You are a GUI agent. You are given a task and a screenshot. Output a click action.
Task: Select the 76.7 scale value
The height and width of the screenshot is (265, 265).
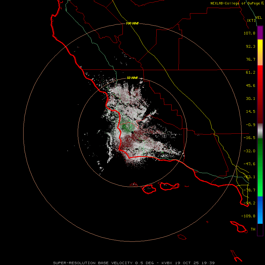pos(251,59)
